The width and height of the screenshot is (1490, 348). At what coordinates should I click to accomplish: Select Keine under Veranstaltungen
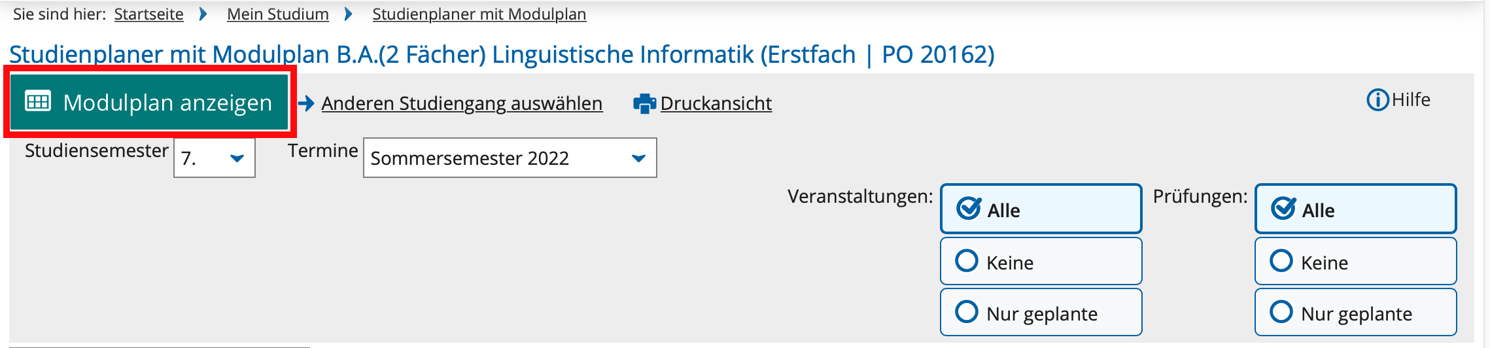1041,261
